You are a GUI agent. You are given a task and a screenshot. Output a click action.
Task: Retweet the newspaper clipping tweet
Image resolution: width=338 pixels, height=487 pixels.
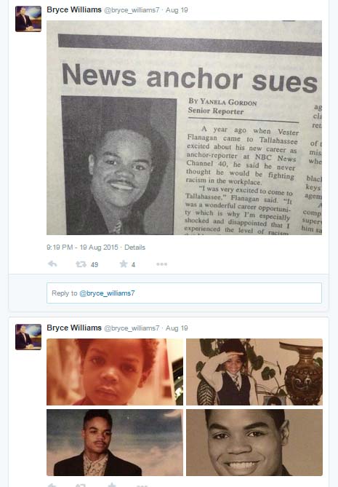tap(81, 264)
